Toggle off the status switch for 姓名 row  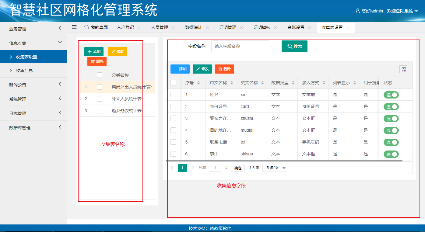coord(391,95)
